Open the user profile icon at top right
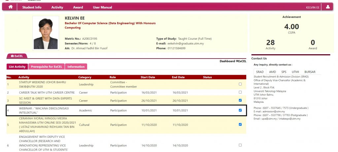 pyautogui.click(x=328, y=7)
